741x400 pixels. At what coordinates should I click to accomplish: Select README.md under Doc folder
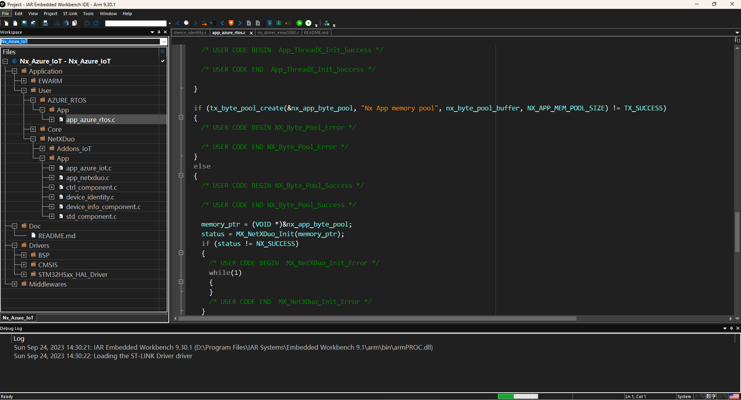tap(57, 236)
